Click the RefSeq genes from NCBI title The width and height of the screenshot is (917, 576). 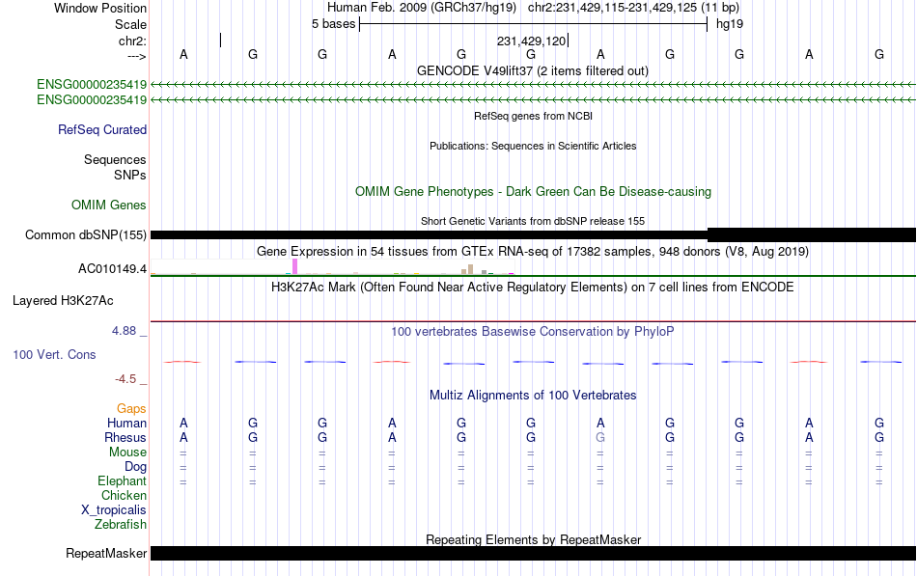533,116
